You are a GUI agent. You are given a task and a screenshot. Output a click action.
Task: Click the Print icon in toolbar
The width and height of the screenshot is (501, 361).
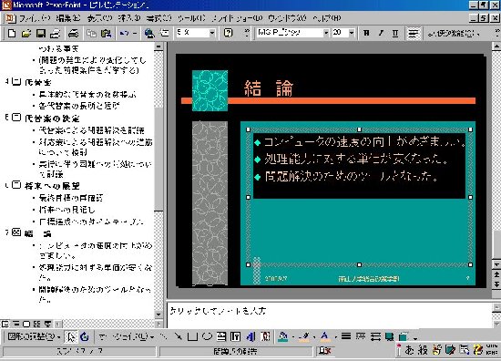(x=73, y=33)
